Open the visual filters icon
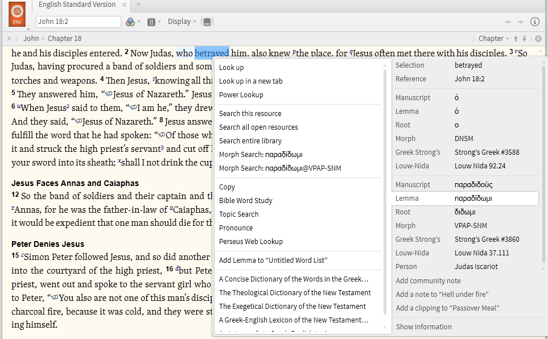Viewport: 548px width, 339px height. [x=130, y=22]
